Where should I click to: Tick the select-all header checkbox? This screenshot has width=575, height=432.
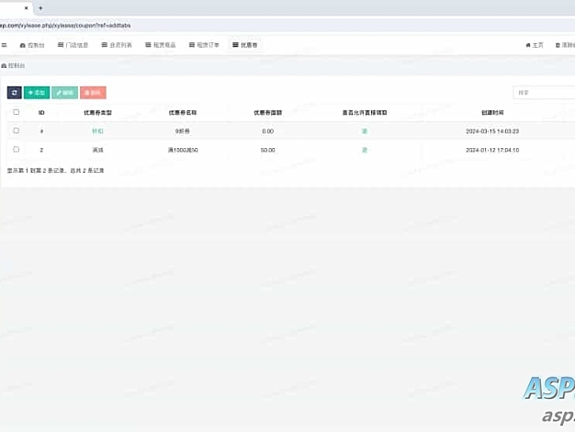click(x=17, y=112)
